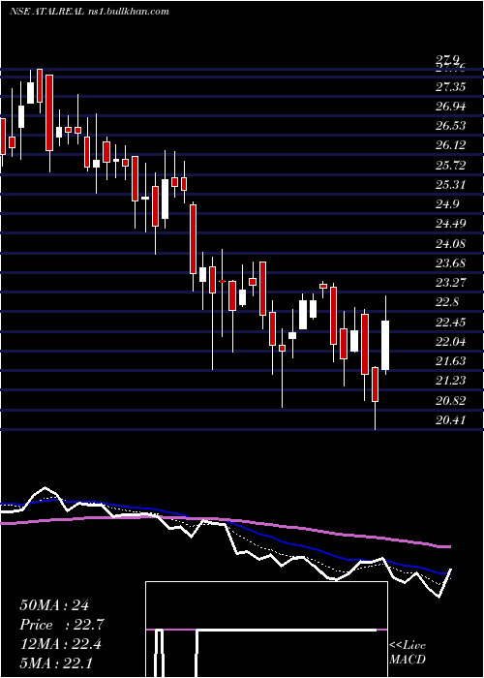This screenshot has height=678, width=484.
Task: Click the 50MA : 24 readout
Action: [x=54, y=605]
